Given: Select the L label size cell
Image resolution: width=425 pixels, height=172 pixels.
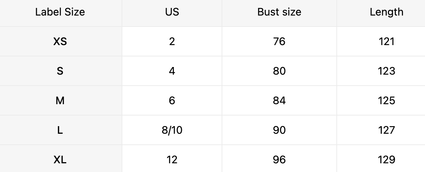Looking at the screenshot, I should (x=60, y=130).
